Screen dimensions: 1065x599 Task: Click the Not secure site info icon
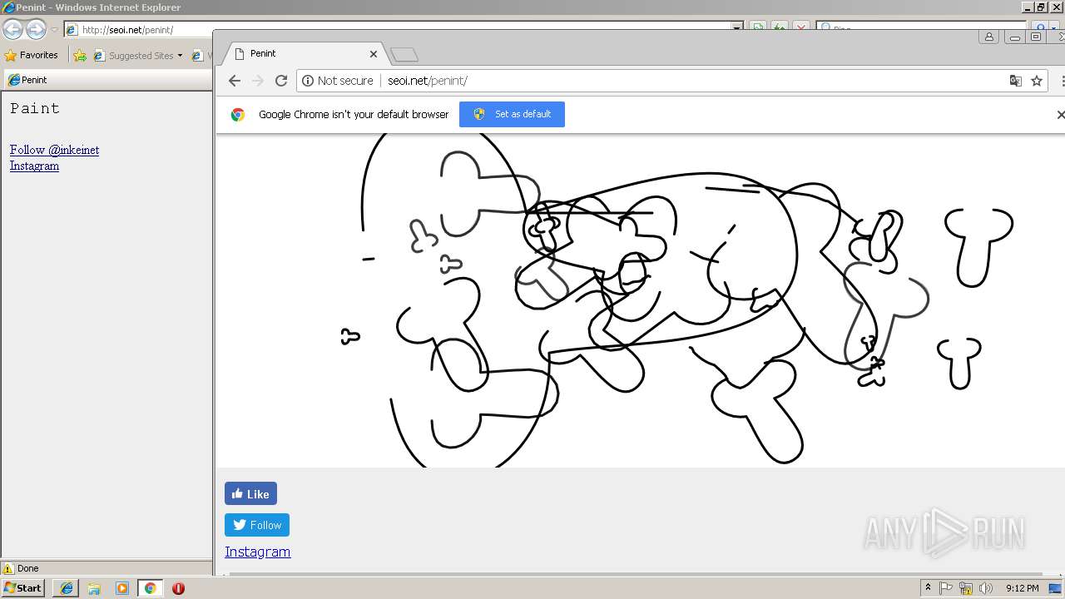pyautogui.click(x=308, y=81)
